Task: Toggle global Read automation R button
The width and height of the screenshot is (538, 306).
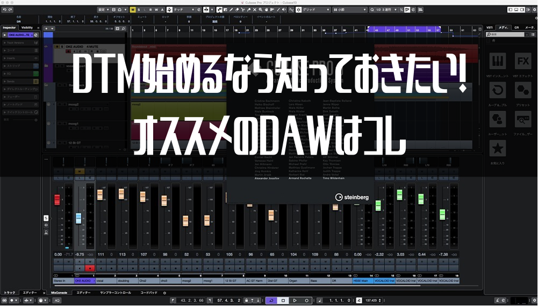Action: tap(150, 10)
